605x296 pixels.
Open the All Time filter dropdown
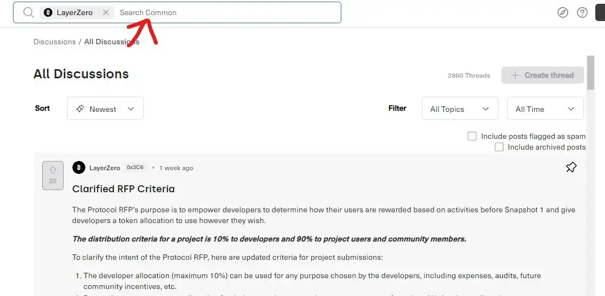(545, 109)
